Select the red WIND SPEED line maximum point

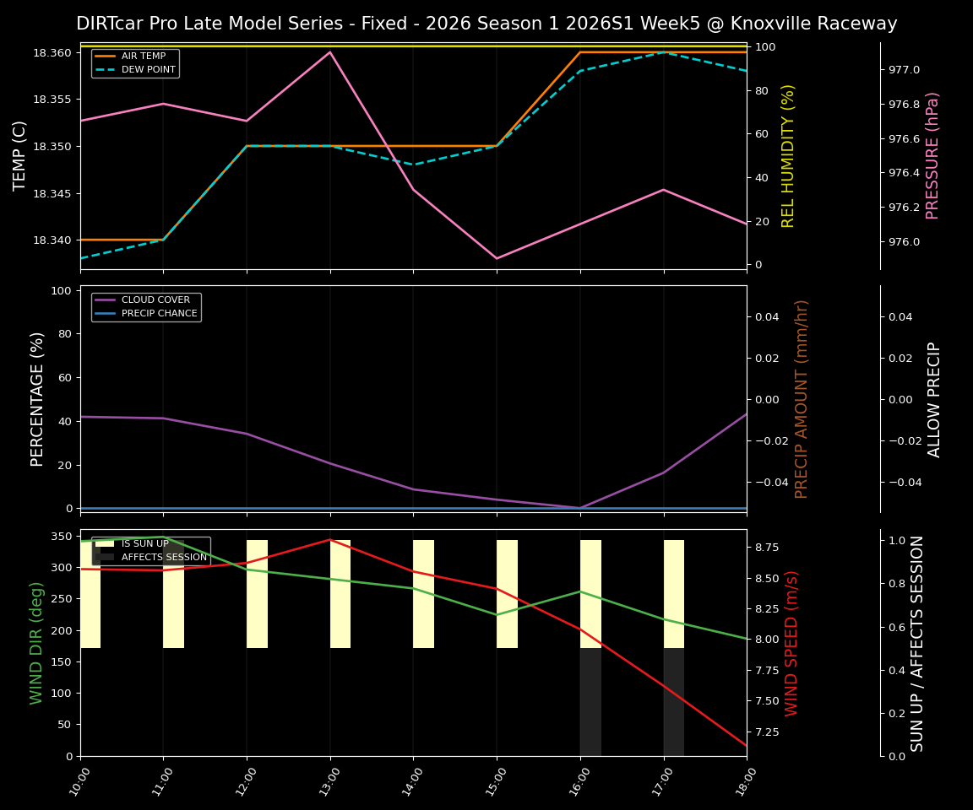point(329,540)
